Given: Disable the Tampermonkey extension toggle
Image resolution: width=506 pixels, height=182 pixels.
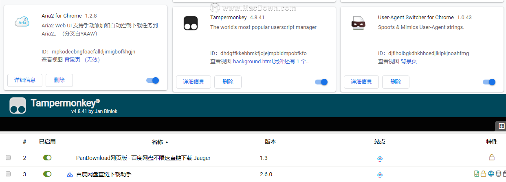Looking at the screenshot, I should (x=321, y=82).
